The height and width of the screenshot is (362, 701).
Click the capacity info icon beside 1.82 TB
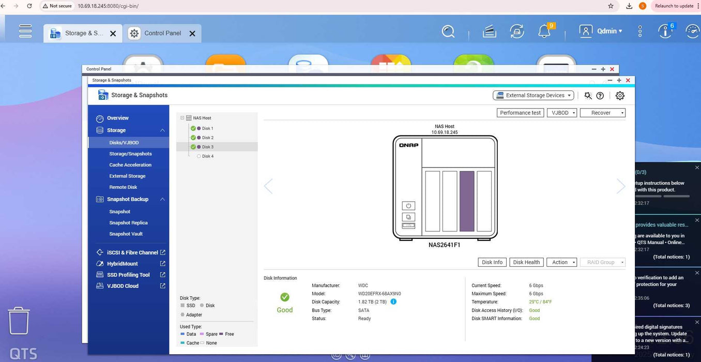pyautogui.click(x=393, y=301)
